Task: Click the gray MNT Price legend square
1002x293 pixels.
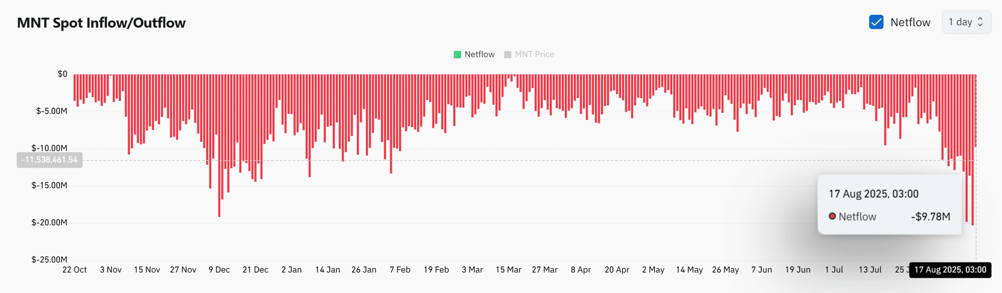Action: (507, 55)
